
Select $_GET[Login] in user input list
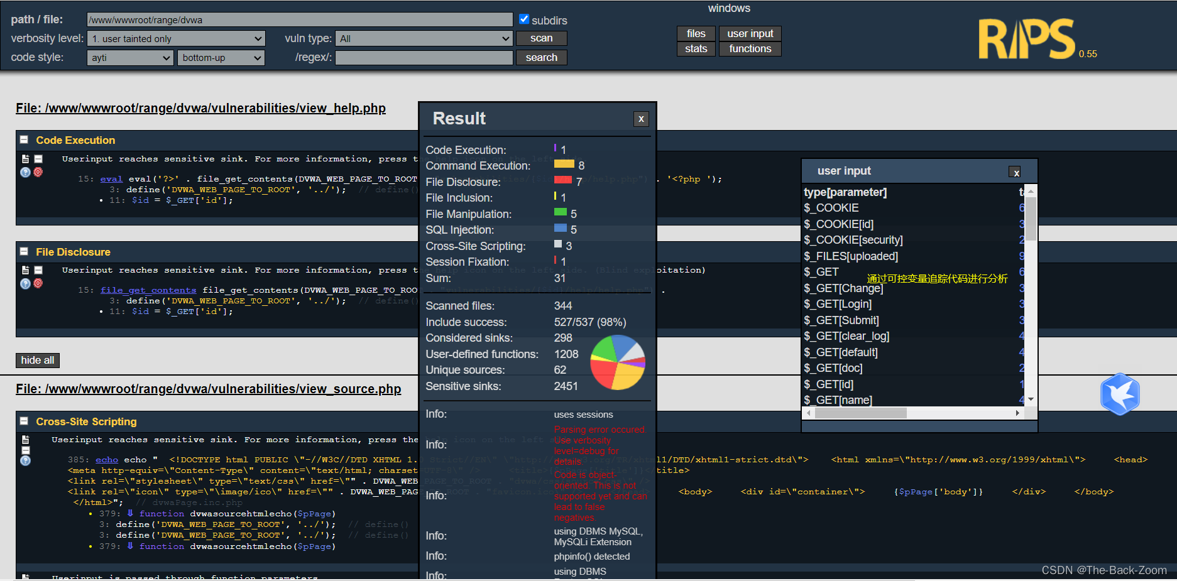(x=838, y=304)
